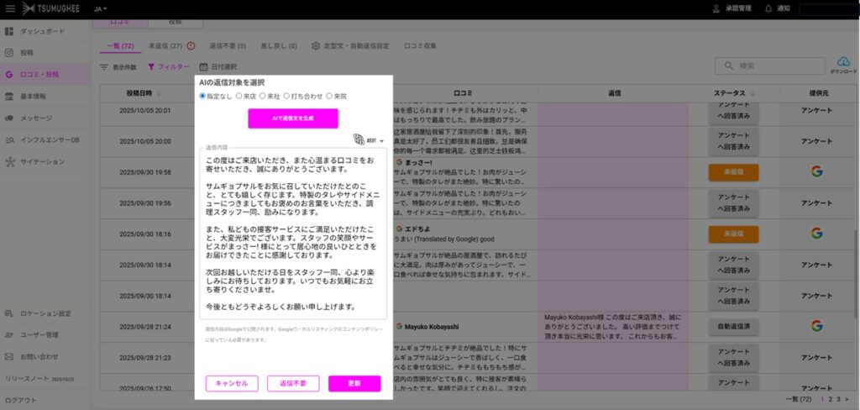Click the translation icon above reply box

point(359,139)
